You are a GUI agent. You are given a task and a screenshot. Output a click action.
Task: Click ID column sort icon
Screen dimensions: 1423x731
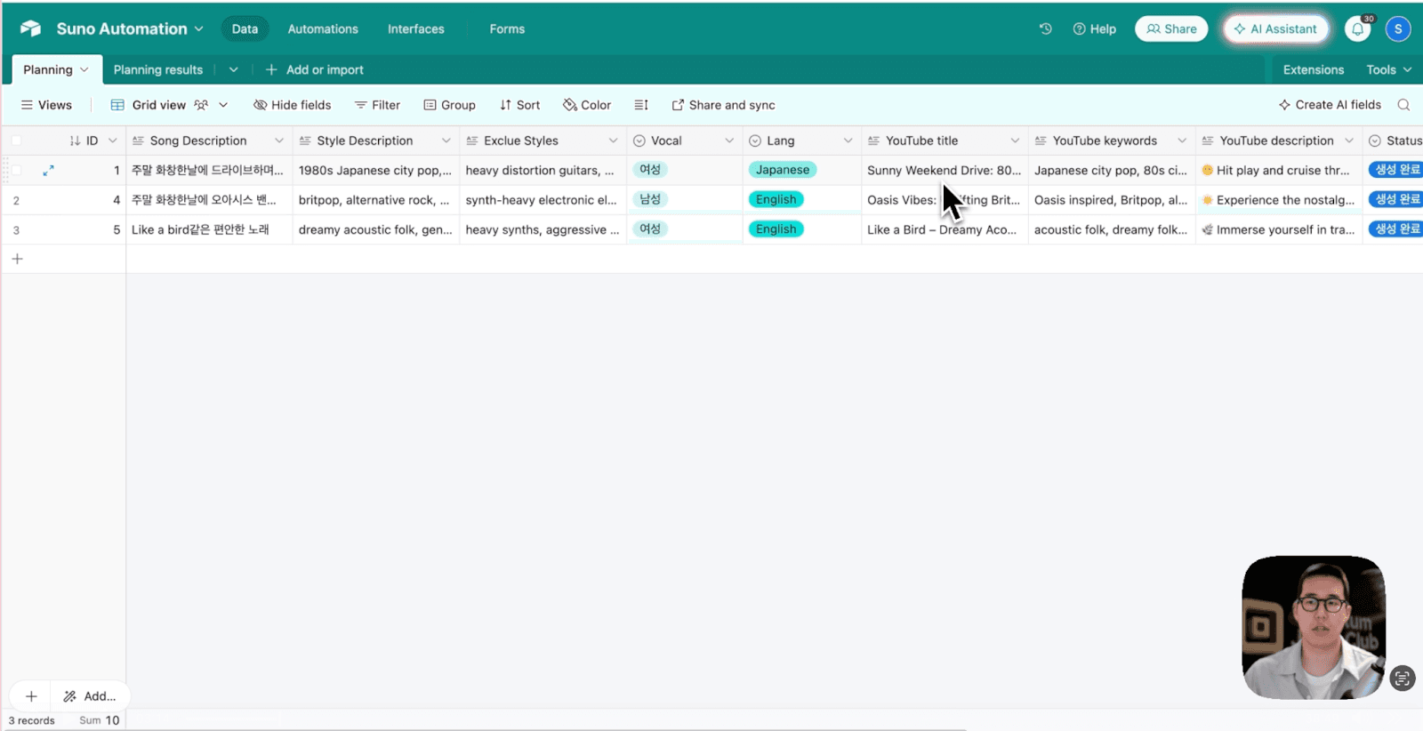[x=75, y=141]
